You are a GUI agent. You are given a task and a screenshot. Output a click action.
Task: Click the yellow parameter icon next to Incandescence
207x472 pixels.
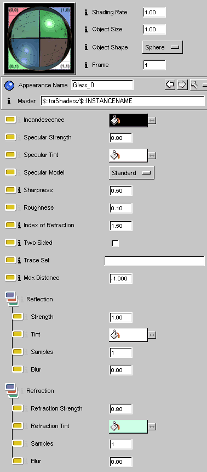[10, 120]
